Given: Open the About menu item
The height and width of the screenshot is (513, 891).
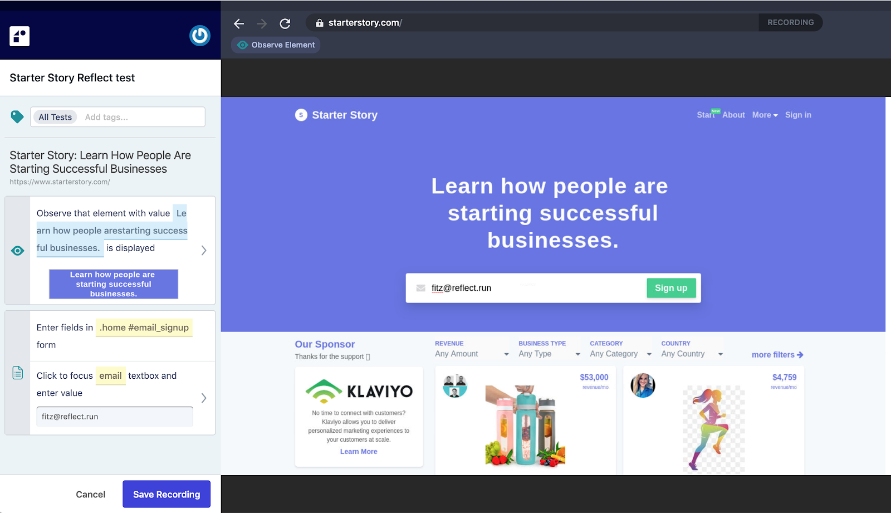Looking at the screenshot, I should [x=733, y=115].
